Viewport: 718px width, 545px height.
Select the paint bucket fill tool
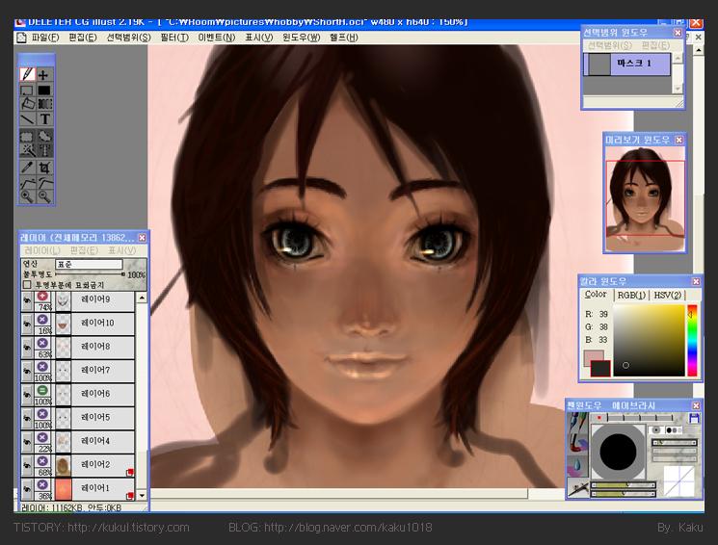click(x=27, y=104)
